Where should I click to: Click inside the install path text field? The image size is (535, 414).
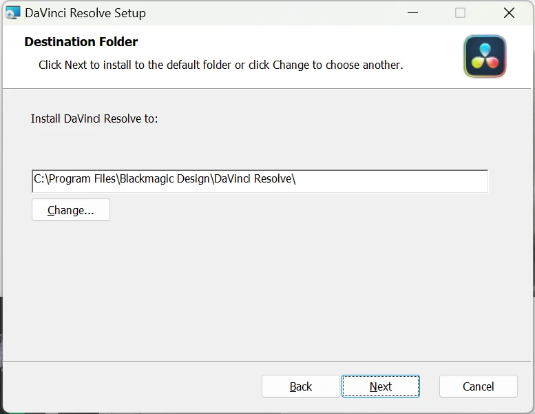point(392,180)
